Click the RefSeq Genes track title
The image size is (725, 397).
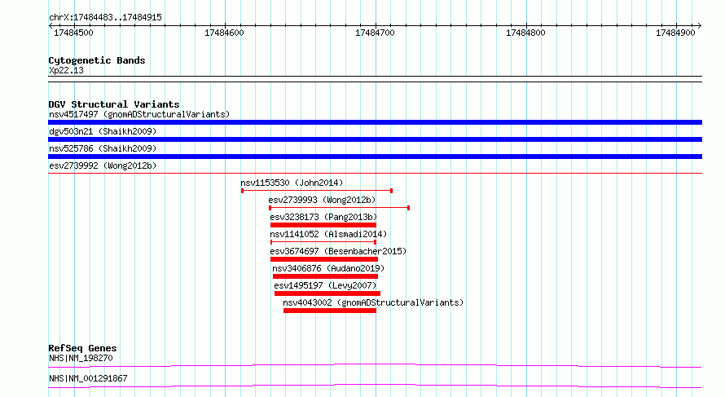(x=82, y=348)
